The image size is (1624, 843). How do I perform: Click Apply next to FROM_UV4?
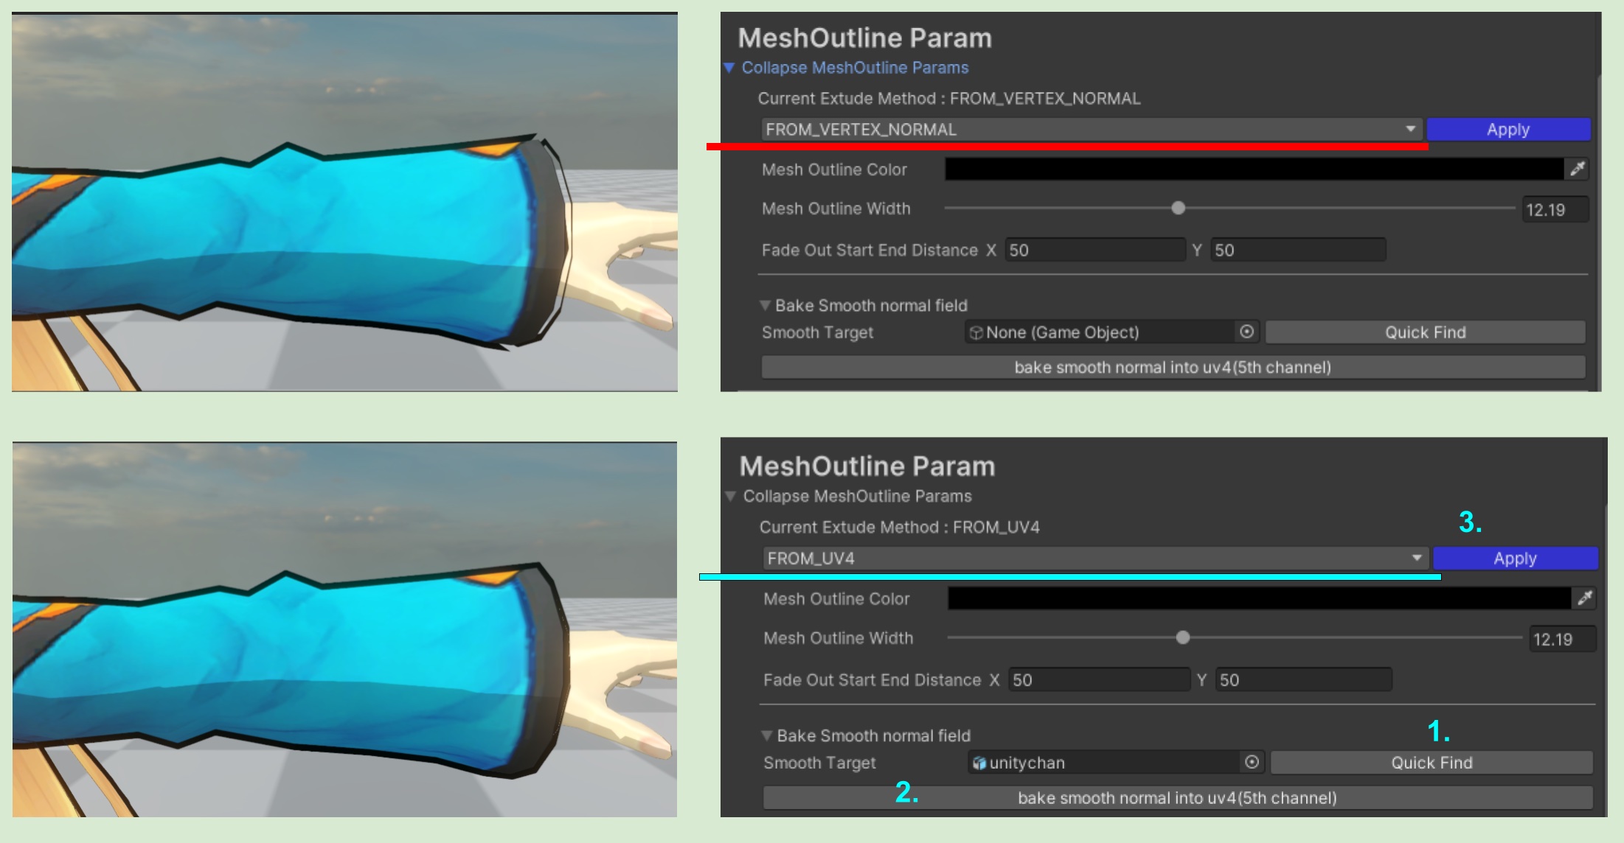click(1515, 559)
